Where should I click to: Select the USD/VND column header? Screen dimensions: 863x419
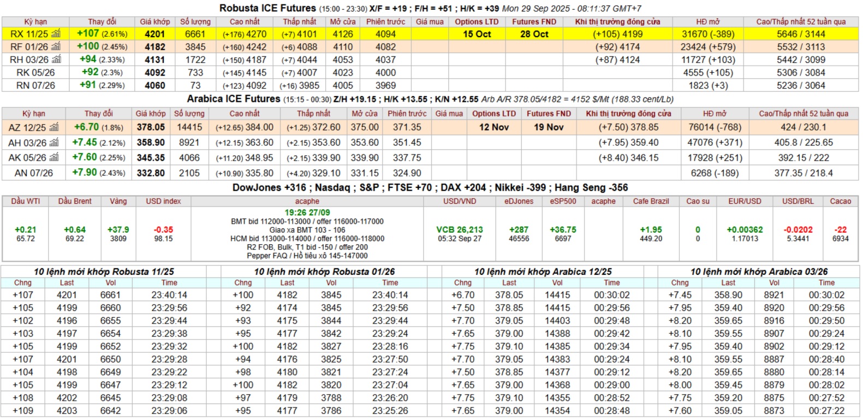point(460,201)
